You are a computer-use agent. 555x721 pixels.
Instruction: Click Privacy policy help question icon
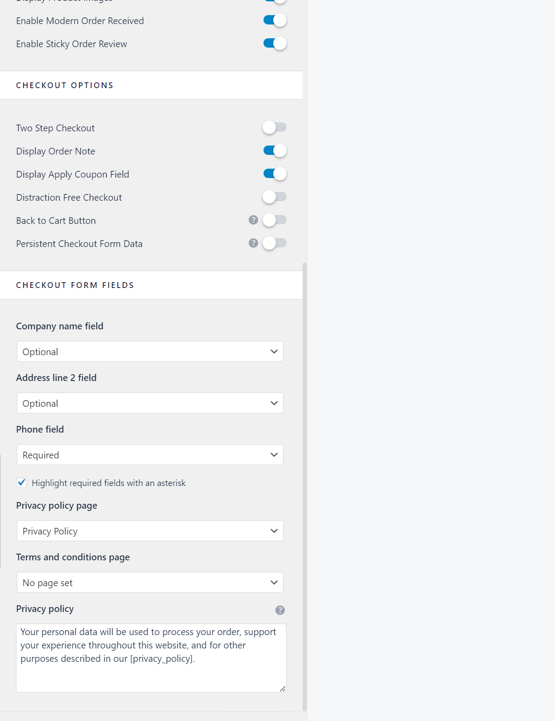tap(280, 610)
